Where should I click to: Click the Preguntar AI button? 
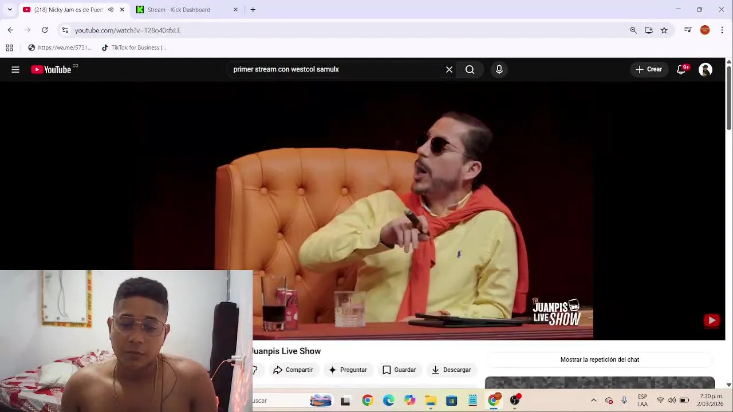[x=347, y=370]
